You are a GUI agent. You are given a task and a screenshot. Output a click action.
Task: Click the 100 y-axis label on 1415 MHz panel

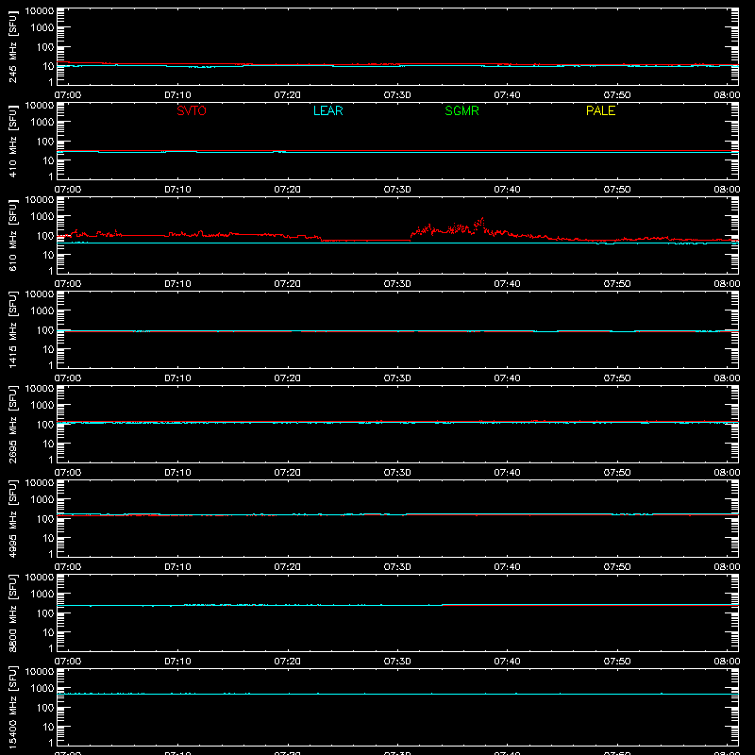[44, 330]
